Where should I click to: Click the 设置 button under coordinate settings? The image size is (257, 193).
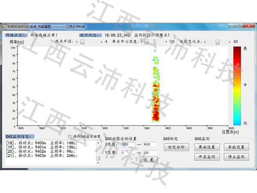(x=149, y=160)
